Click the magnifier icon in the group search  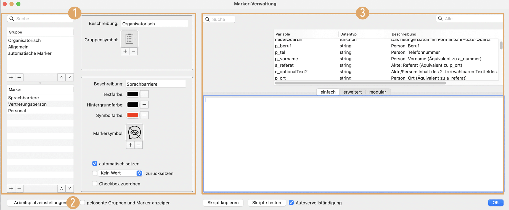tap(12, 19)
